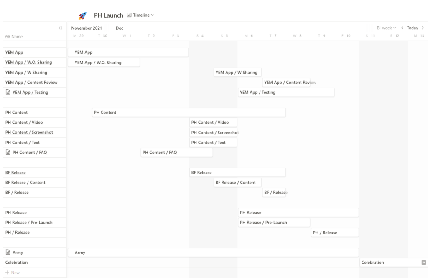The height and width of the screenshot is (278, 428).
Task: Go to previous timeline period arrow
Action: tap(402, 28)
